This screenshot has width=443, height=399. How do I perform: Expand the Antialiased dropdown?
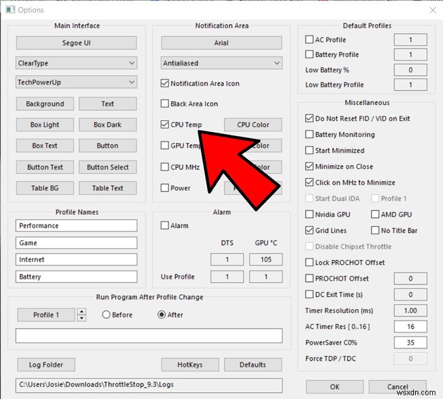tap(221, 63)
